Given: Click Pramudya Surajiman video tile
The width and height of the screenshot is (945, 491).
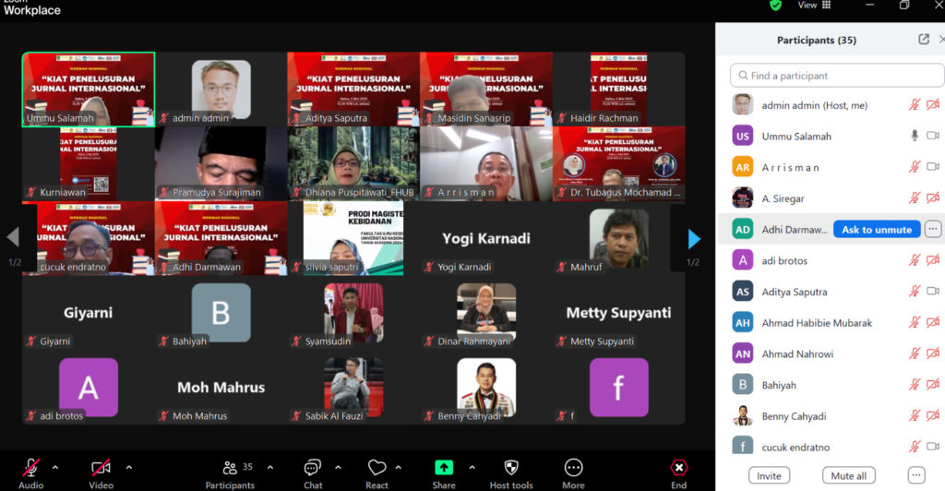Looking at the screenshot, I should click(221, 163).
